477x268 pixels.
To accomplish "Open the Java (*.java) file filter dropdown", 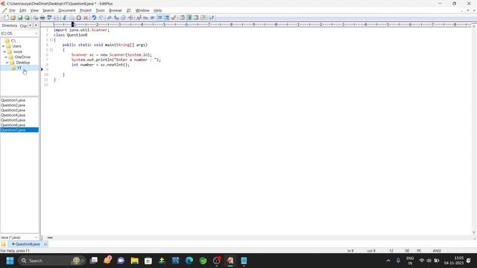I will [19, 237].
